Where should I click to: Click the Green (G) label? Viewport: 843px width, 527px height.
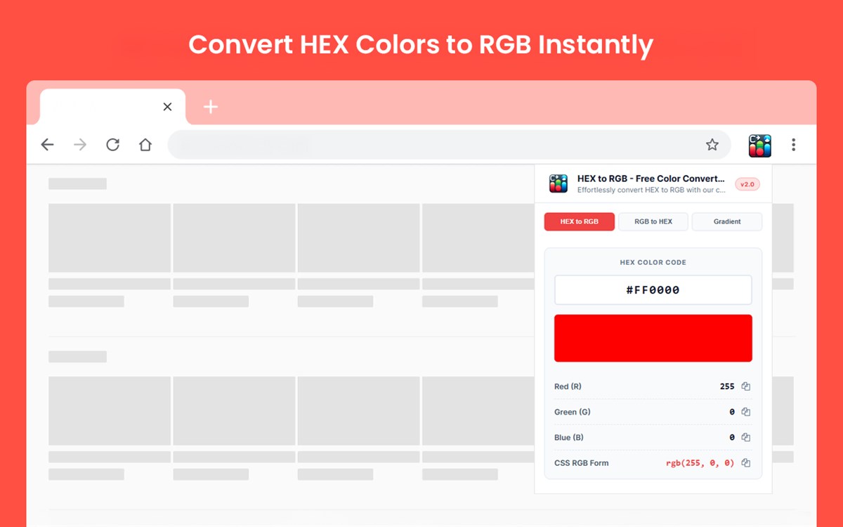tap(573, 412)
